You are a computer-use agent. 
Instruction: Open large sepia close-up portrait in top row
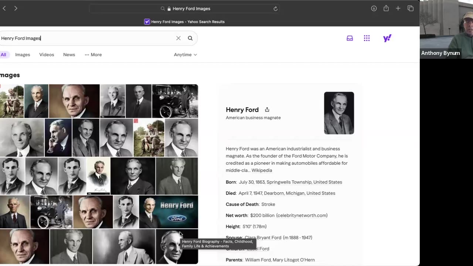tap(74, 101)
